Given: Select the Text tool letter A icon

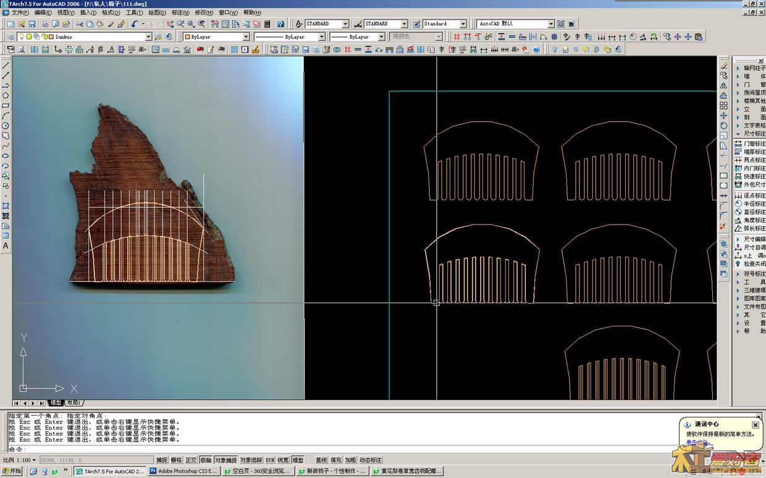Looking at the screenshot, I should (6, 245).
